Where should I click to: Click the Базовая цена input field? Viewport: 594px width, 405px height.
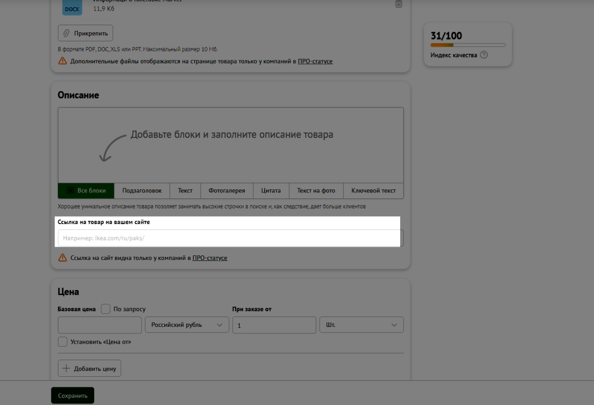100,325
